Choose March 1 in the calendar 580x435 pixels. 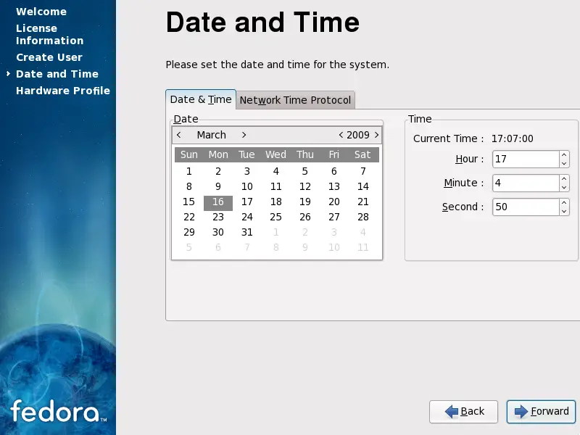(189, 171)
